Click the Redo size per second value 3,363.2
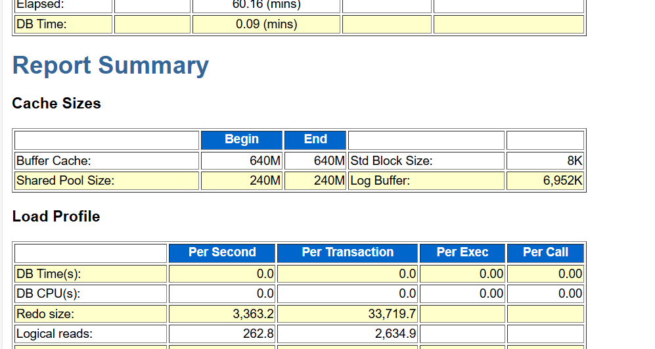 (x=253, y=314)
